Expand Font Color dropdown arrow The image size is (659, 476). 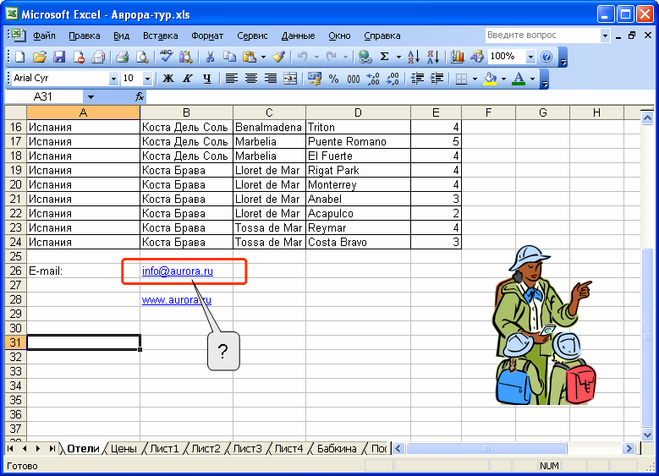point(532,79)
